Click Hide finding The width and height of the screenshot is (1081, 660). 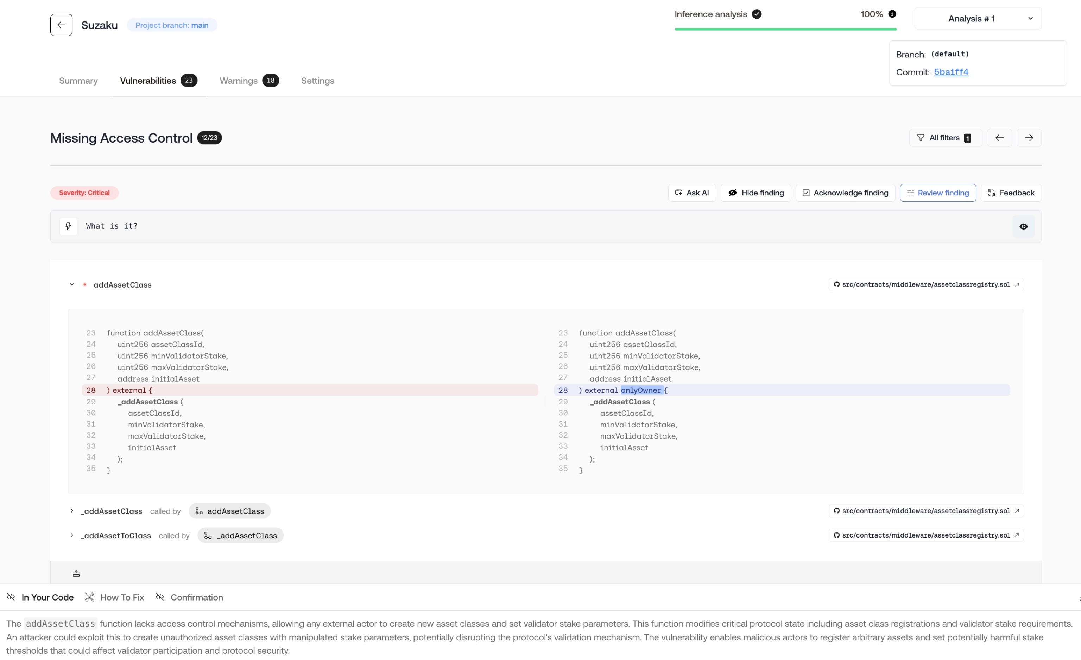pos(756,193)
